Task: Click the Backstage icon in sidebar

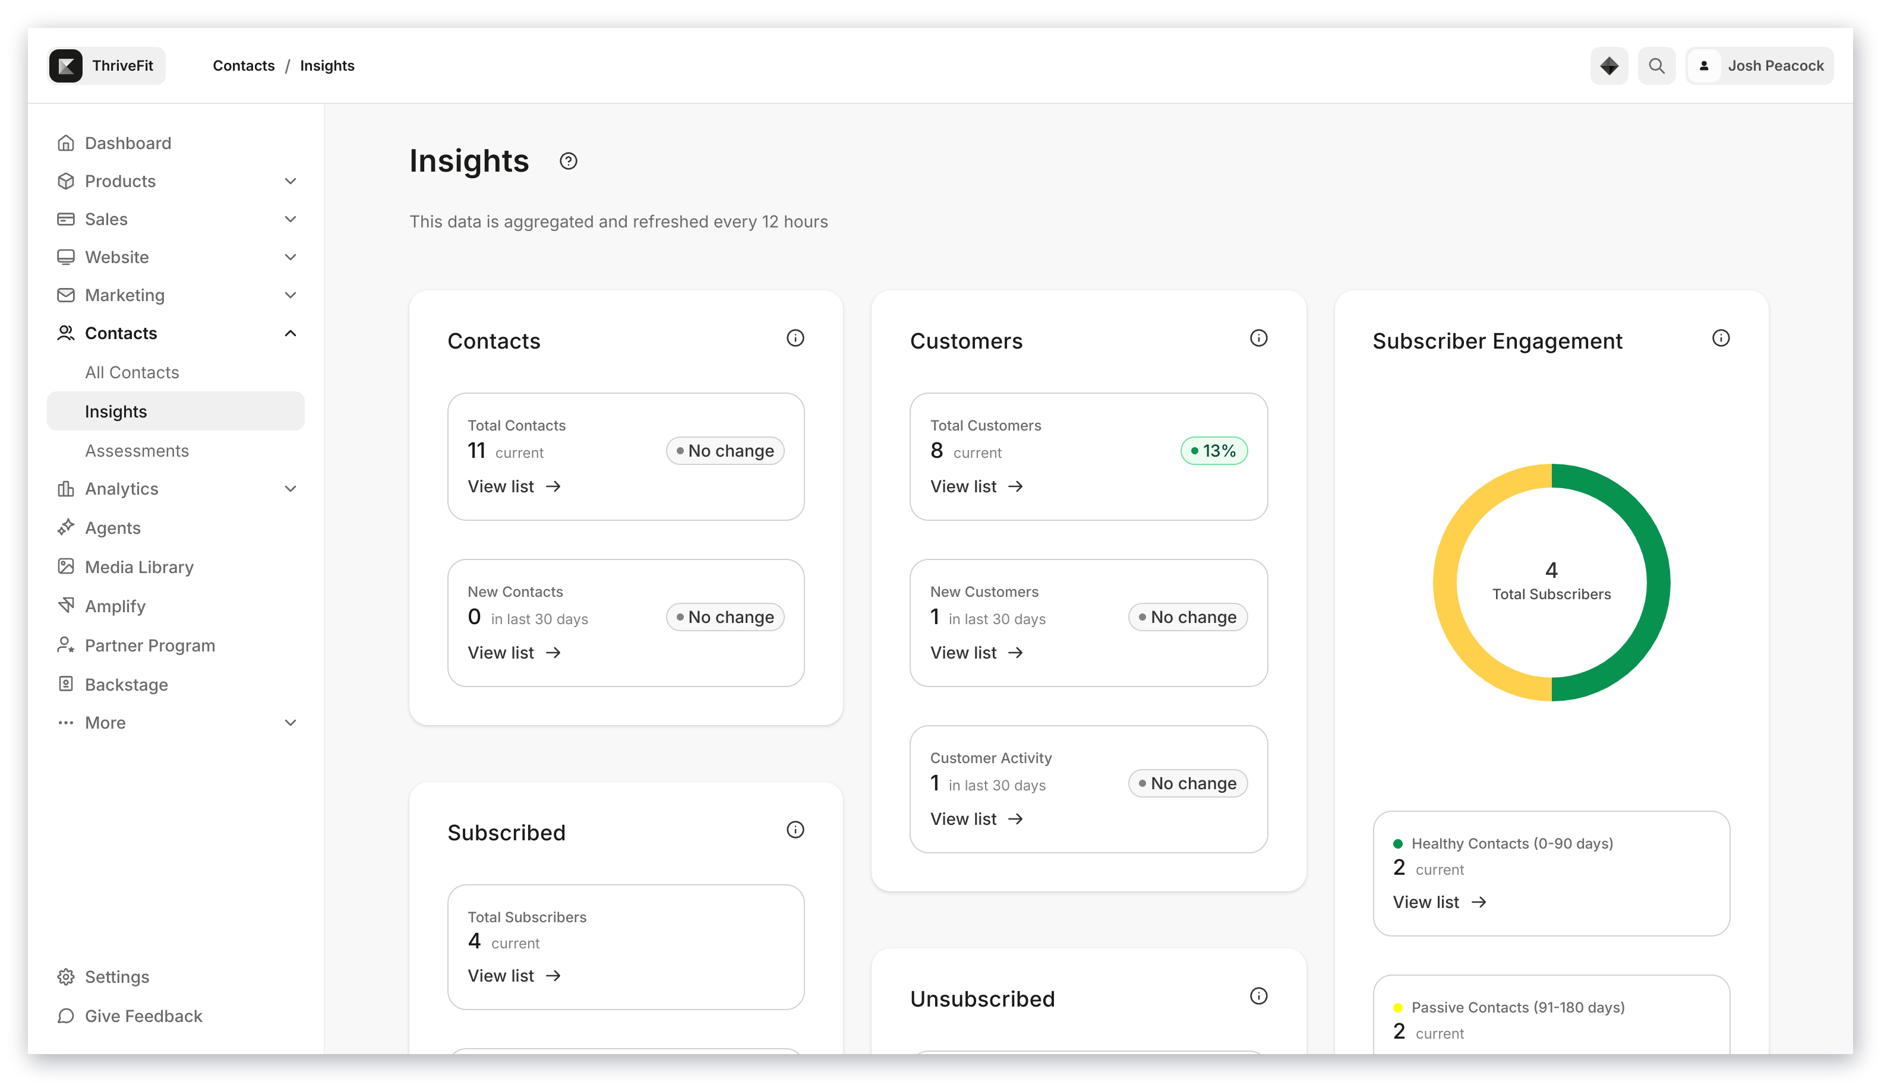Action: point(66,684)
